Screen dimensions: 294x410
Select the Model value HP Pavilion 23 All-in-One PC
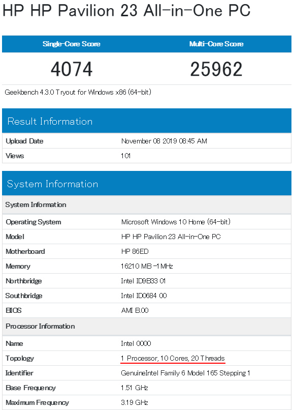pos(171,237)
